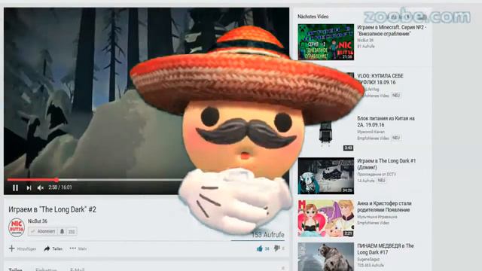Switch to the Einbetten tab
This screenshot has height=271, width=482.
tap(46, 269)
